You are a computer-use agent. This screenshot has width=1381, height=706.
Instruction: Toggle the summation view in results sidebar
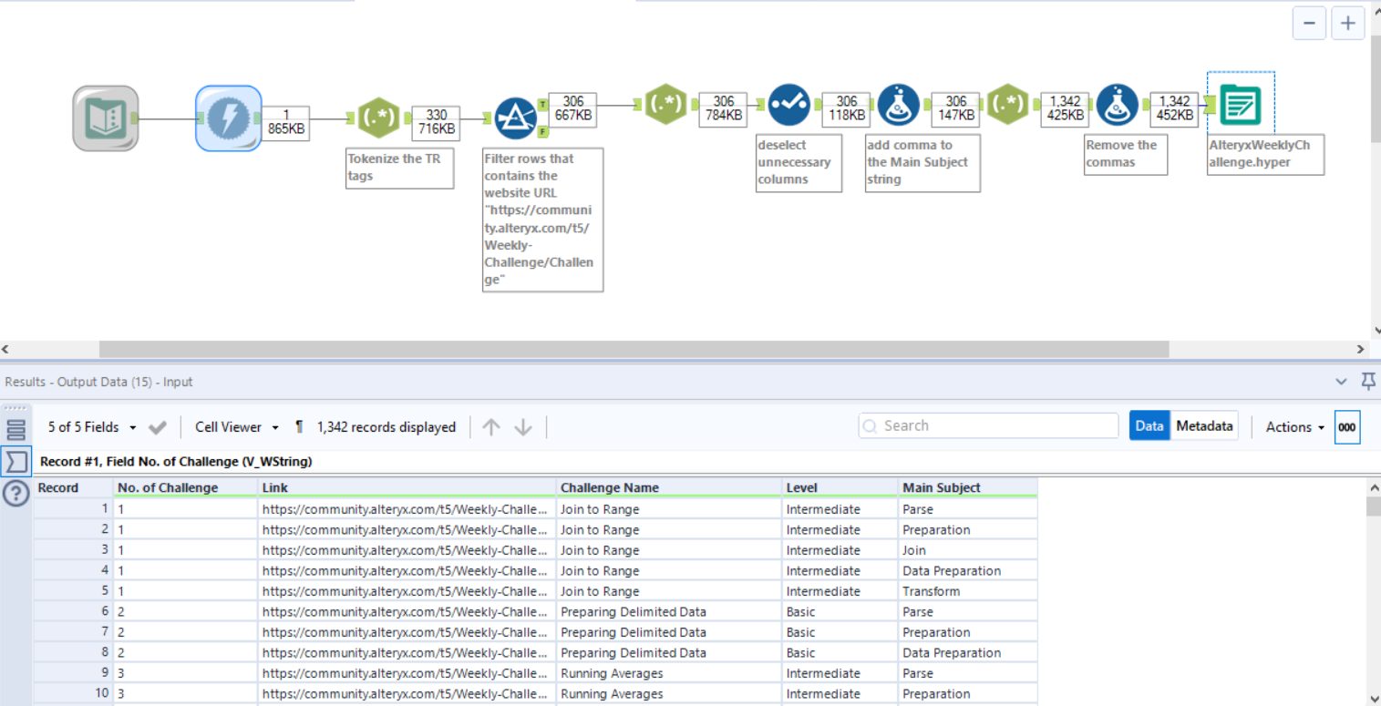[16, 461]
